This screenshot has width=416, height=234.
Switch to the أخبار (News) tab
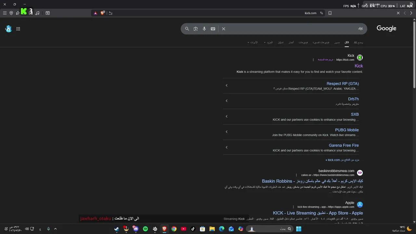pos(292,42)
